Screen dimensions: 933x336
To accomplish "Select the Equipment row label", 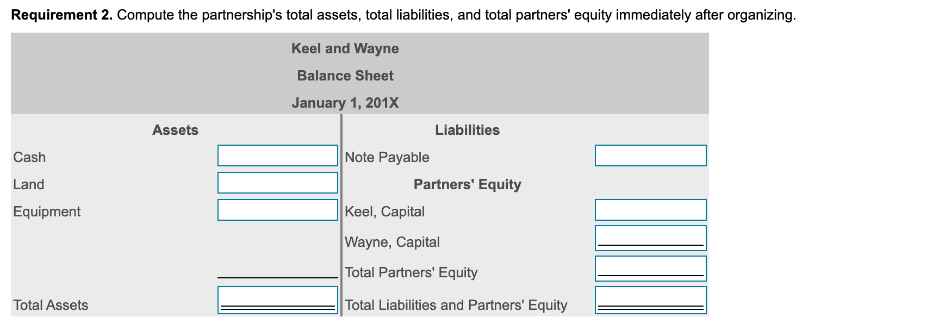I will (x=46, y=212).
